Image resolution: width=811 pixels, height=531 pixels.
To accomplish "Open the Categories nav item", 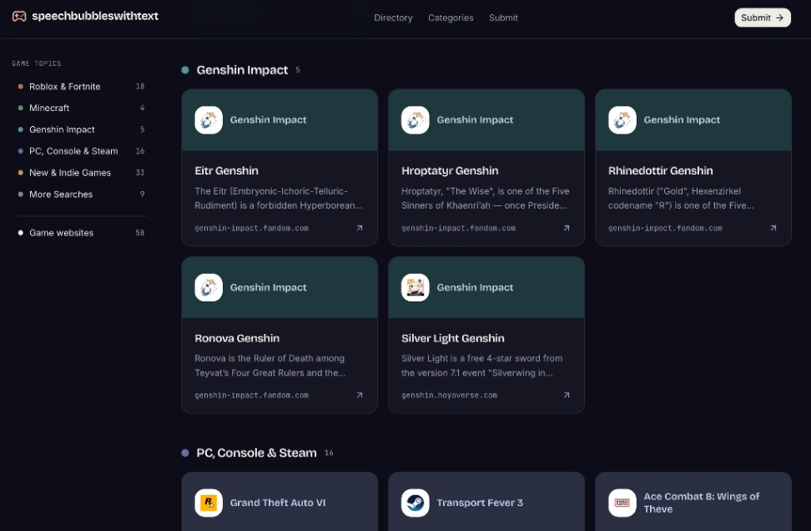I will (451, 18).
